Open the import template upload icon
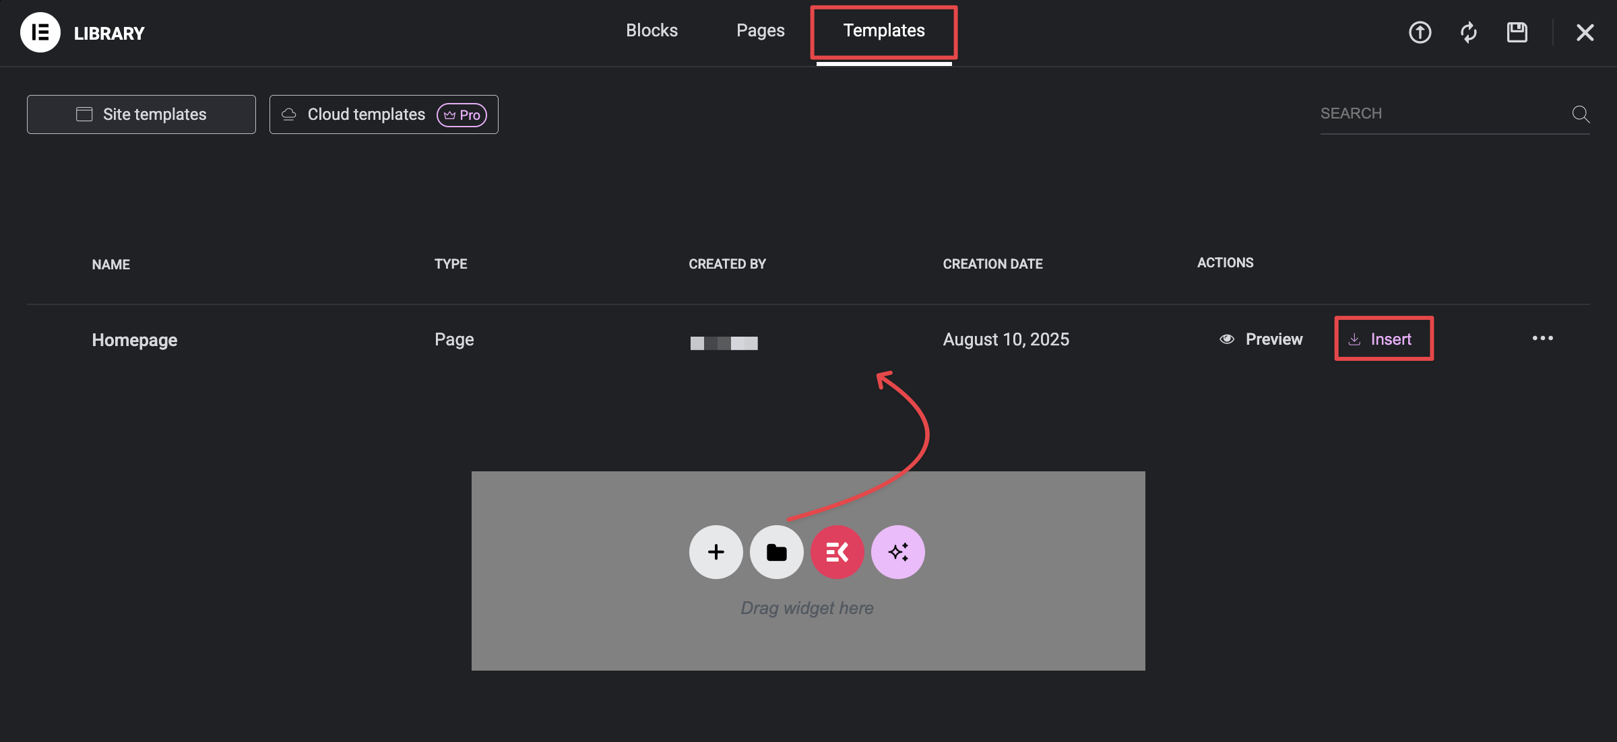Image resolution: width=1617 pixels, height=742 pixels. tap(1420, 32)
